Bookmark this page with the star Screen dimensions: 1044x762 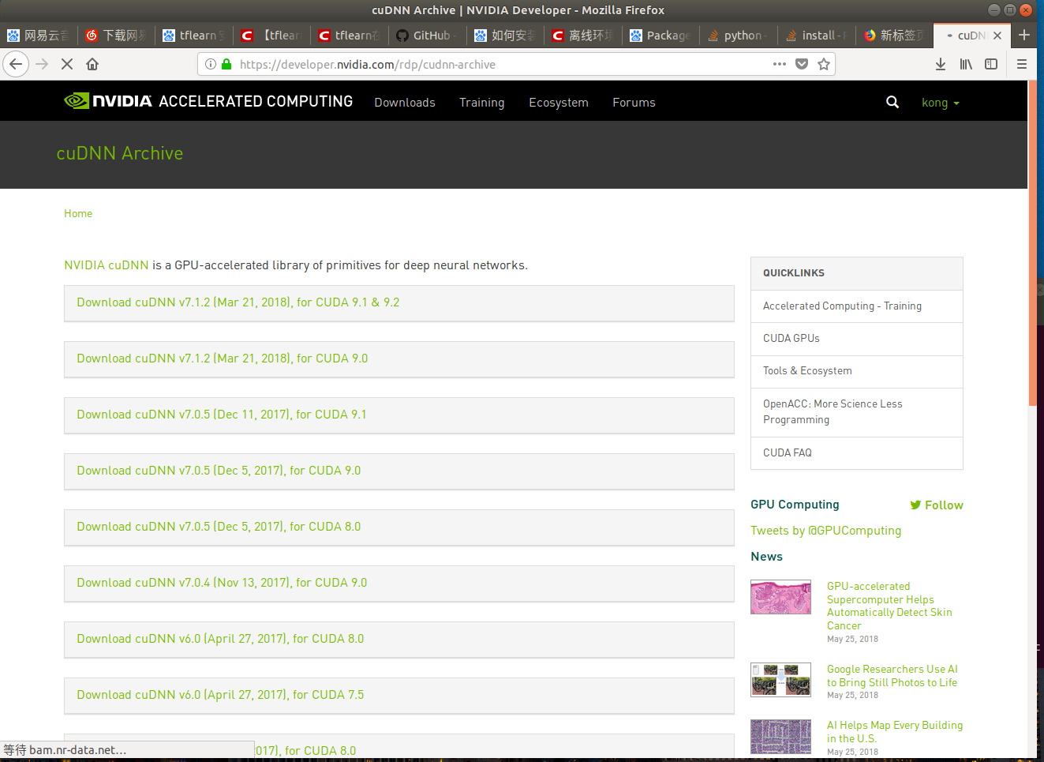pos(824,64)
